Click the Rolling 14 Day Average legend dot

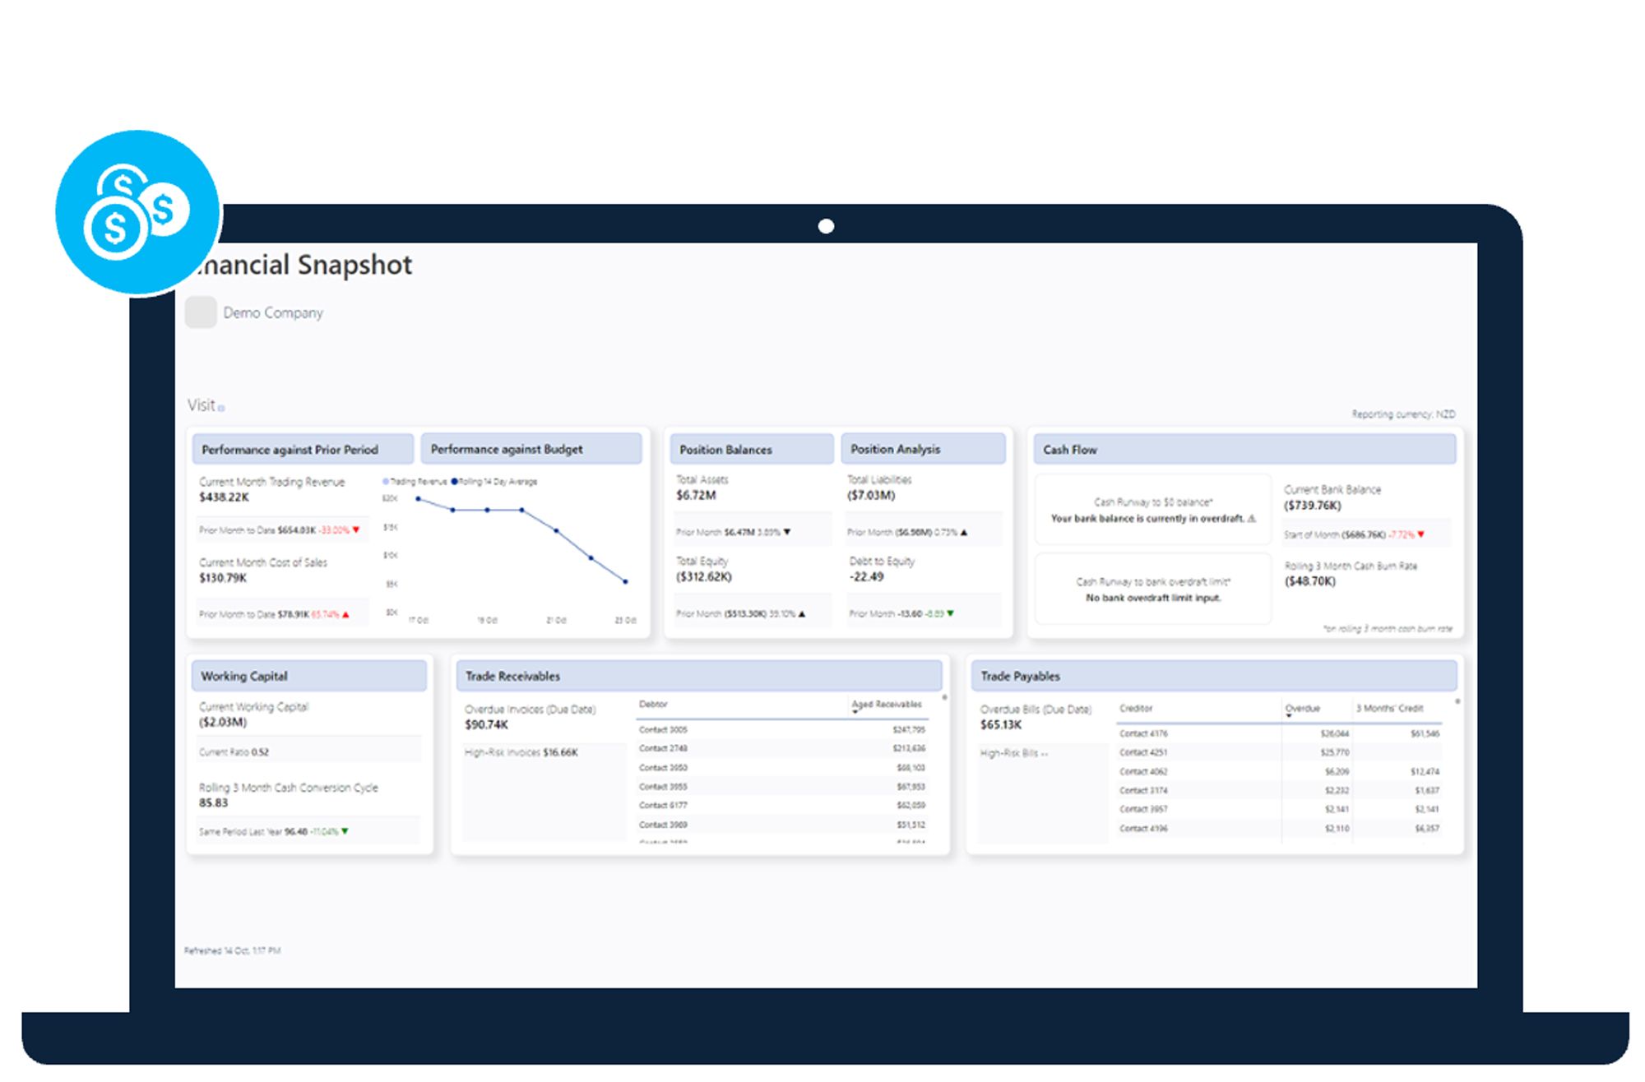pos(454,482)
